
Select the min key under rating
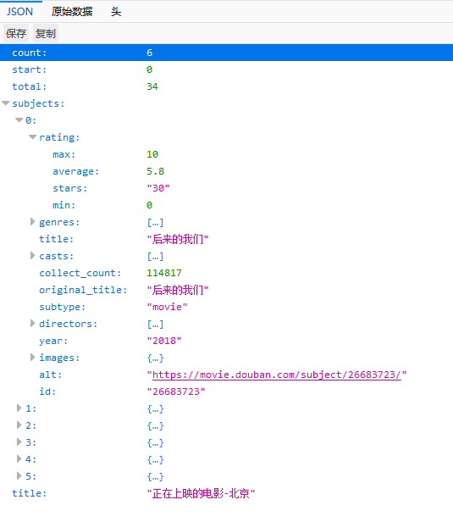point(64,205)
